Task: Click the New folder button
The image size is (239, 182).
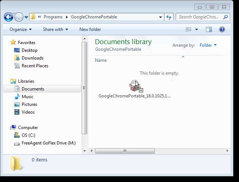Action: (90, 29)
